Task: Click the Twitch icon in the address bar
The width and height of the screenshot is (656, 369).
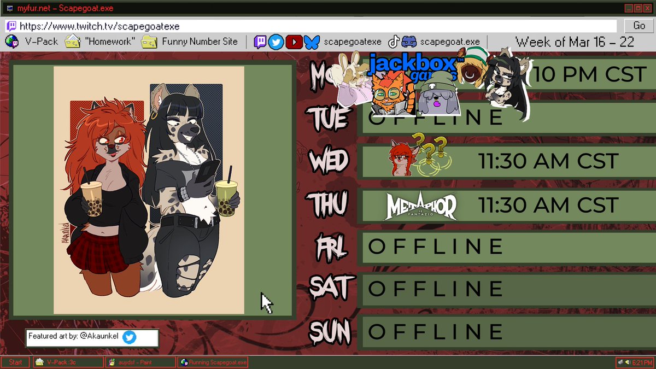Action: tap(12, 26)
